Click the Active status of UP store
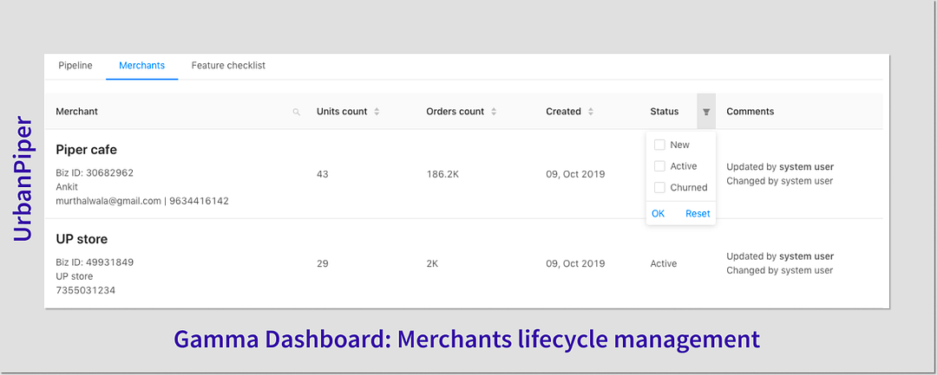 (664, 263)
